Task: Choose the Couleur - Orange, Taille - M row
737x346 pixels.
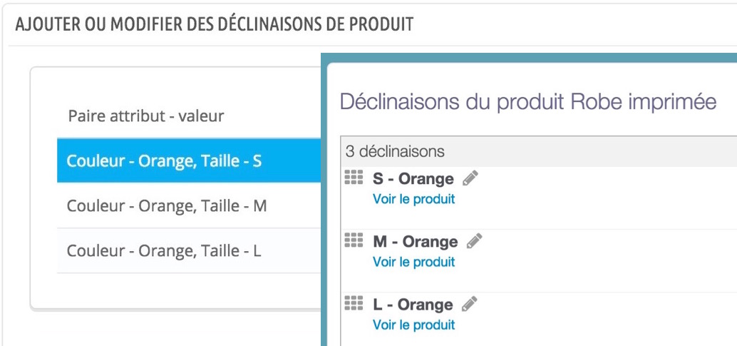Action: (x=189, y=205)
